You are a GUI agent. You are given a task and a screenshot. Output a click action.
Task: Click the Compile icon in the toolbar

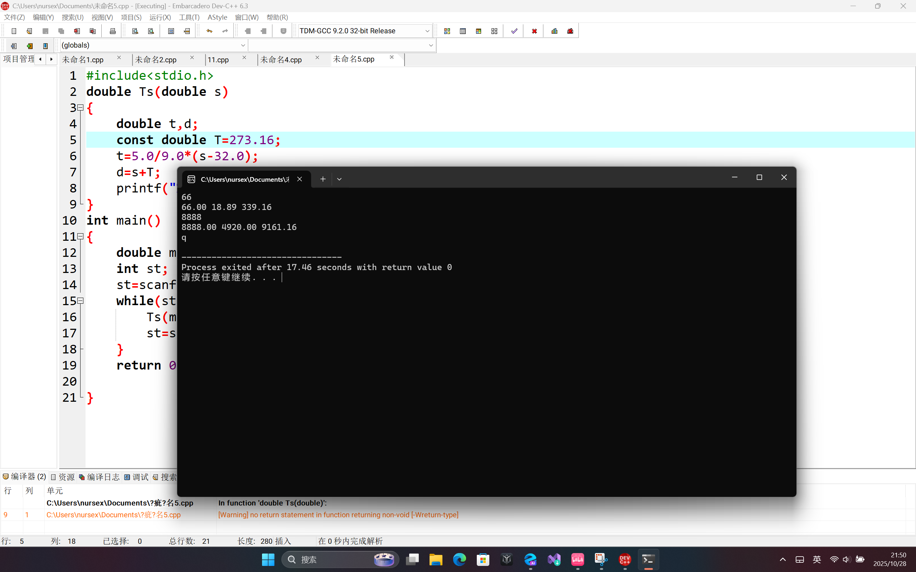(447, 31)
